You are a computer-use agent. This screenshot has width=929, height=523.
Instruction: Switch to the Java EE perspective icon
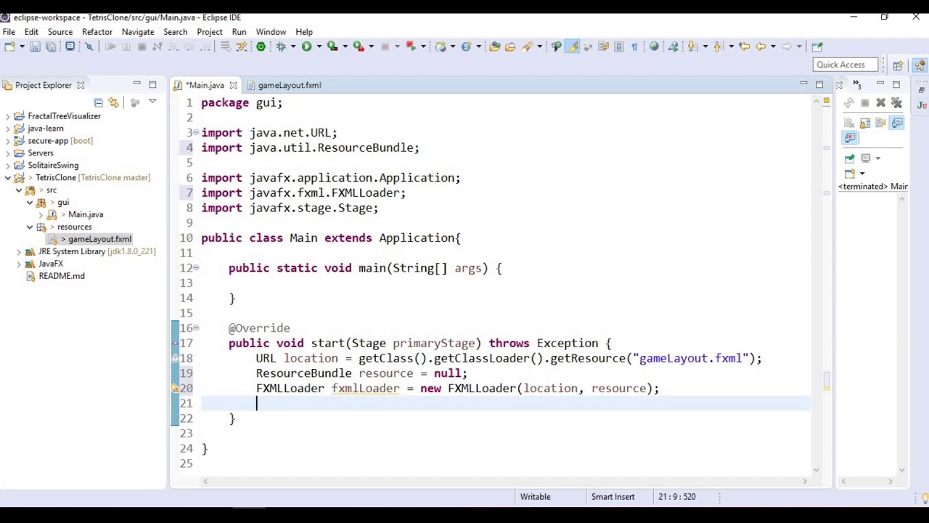(x=920, y=65)
